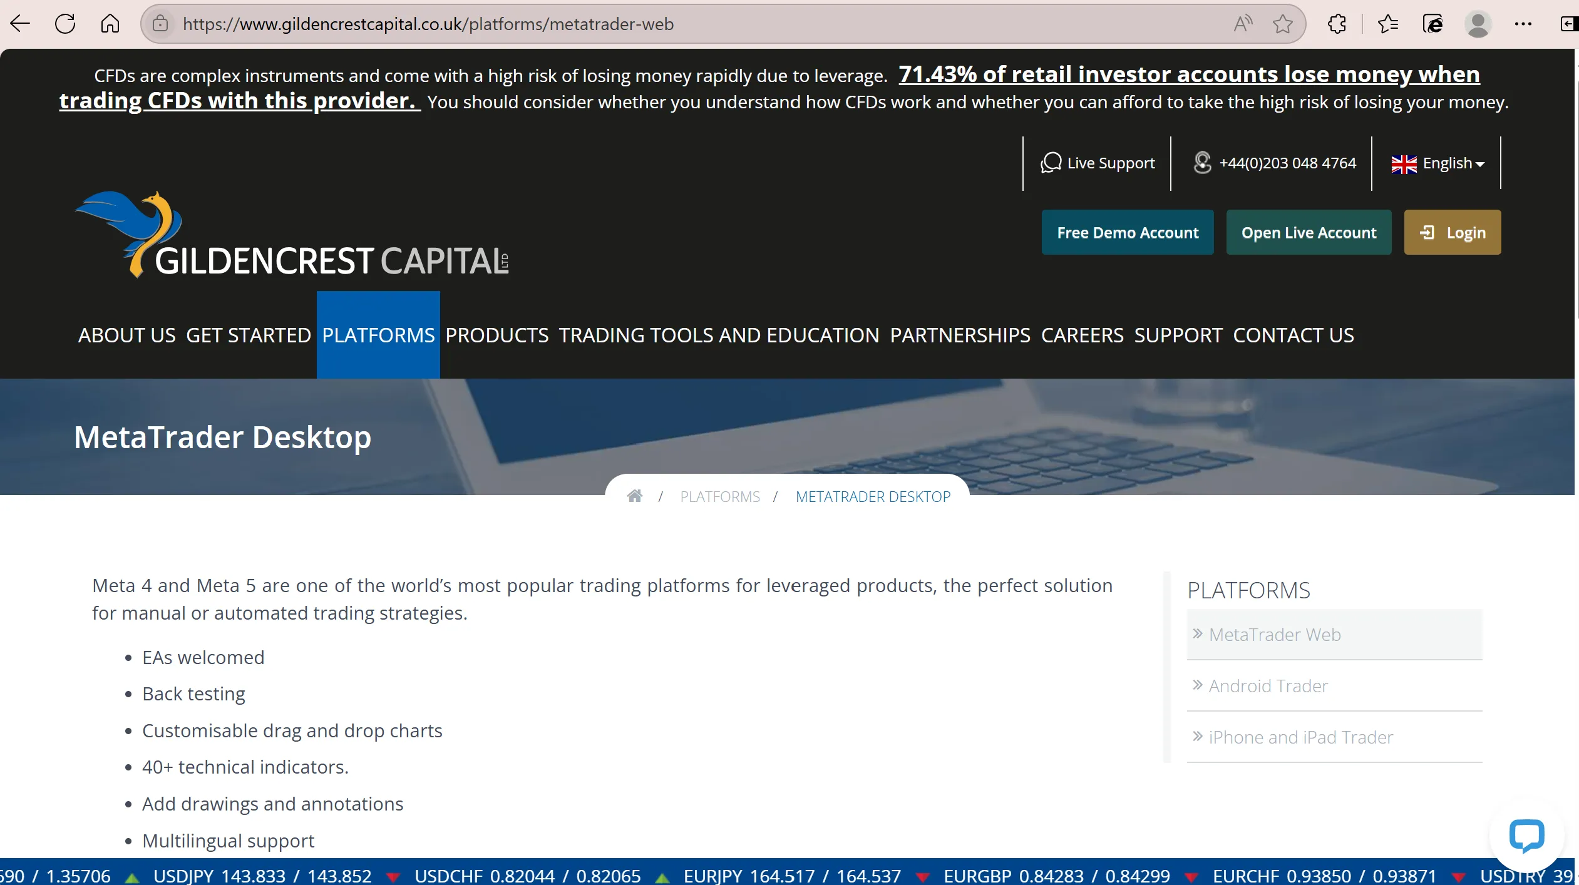Open the browser profile avatar

pos(1478,24)
